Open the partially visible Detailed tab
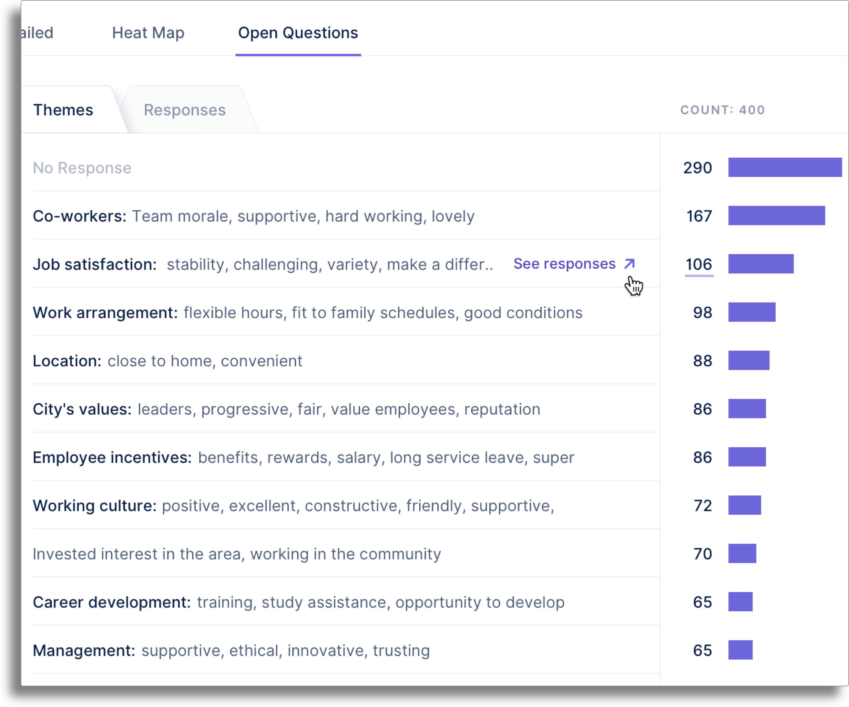The width and height of the screenshot is (849, 707). [32, 33]
